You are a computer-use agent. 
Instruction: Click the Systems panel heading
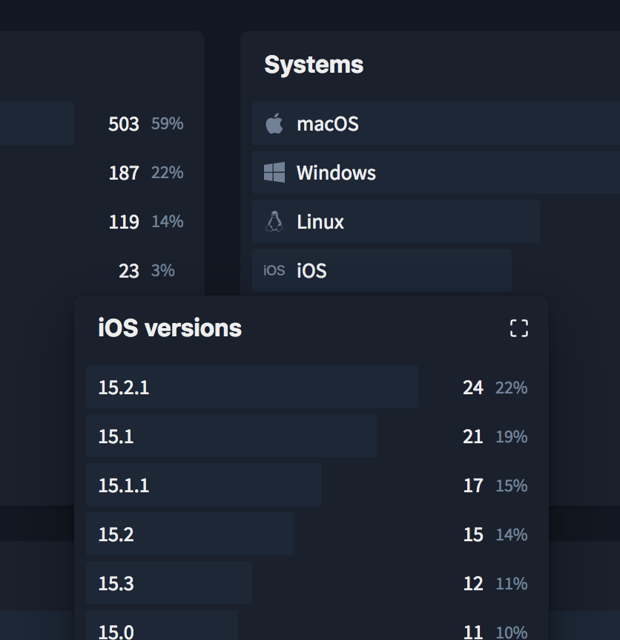314,65
